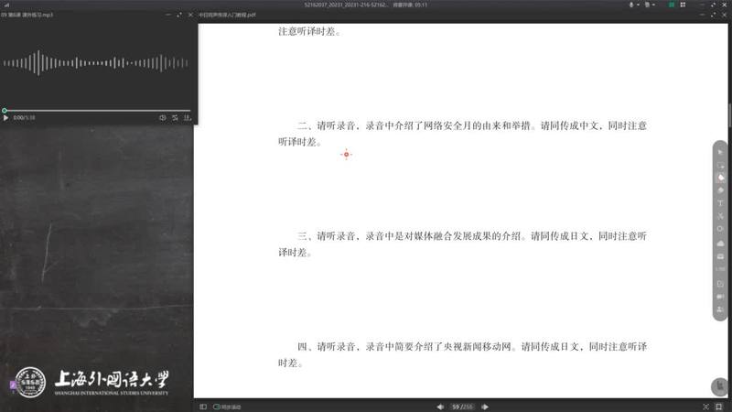
Task: Open the cloud icon in side toolbar
Action: coord(720,243)
